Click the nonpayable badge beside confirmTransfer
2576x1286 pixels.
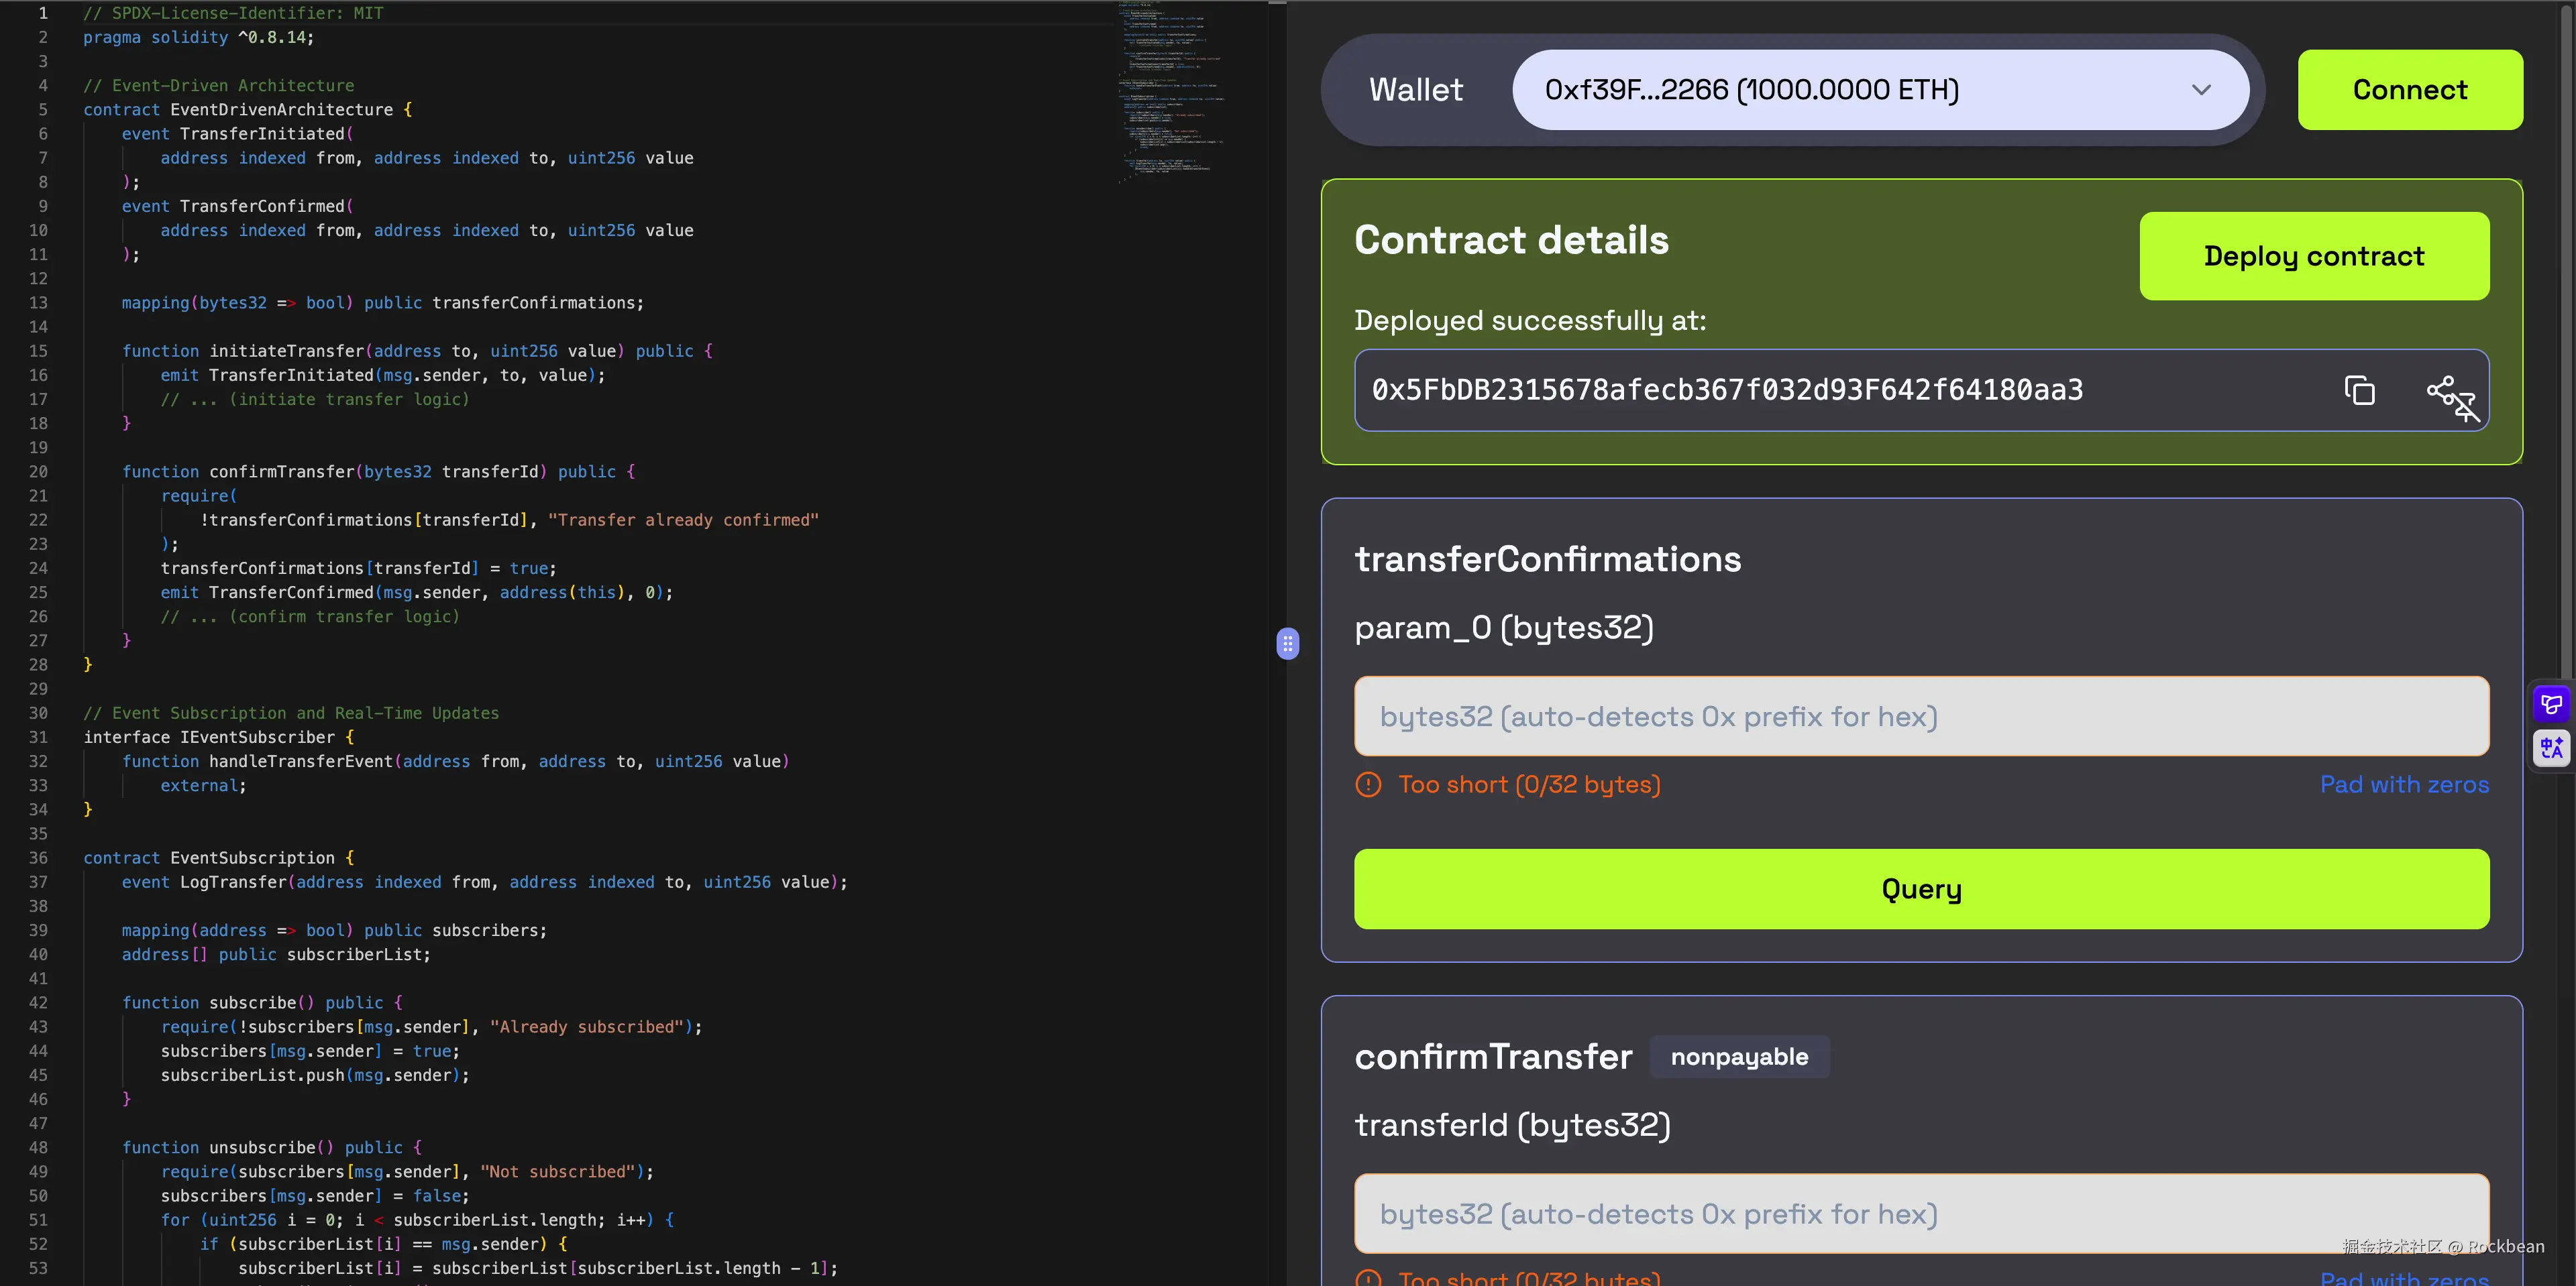(x=1739, y=1056)
